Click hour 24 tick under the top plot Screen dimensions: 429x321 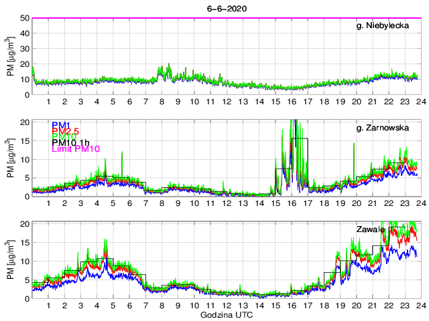419,102
